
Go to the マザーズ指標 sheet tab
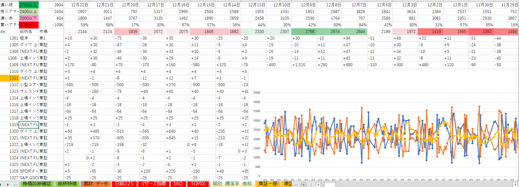pos(153,184)
